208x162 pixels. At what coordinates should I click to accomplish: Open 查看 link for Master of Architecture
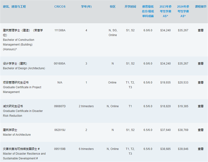coord(200,130)
